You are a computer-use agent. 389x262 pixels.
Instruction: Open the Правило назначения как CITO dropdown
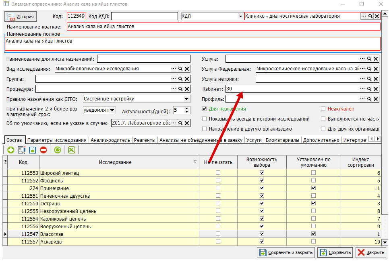tap(186, 99)
